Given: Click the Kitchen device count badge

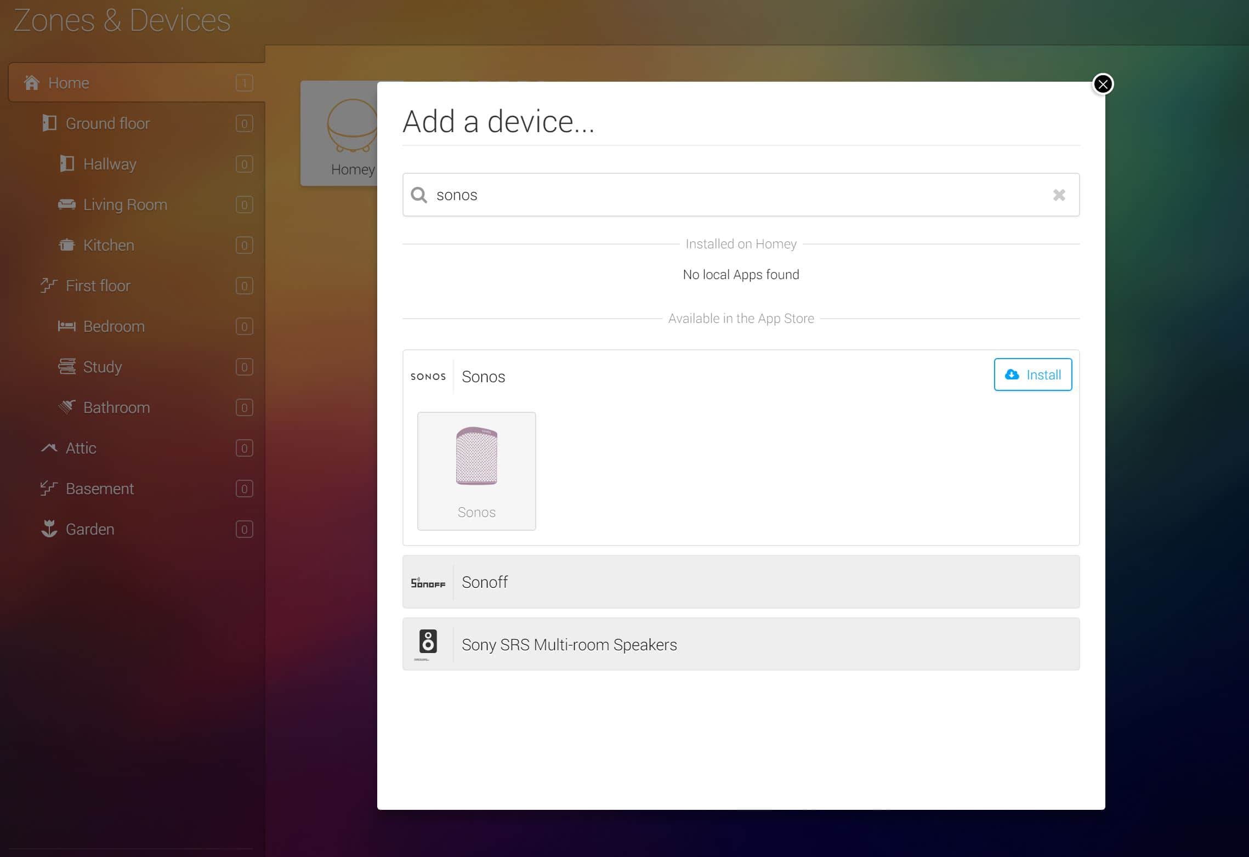Looking at the screenshot, I should pos(245,245).
